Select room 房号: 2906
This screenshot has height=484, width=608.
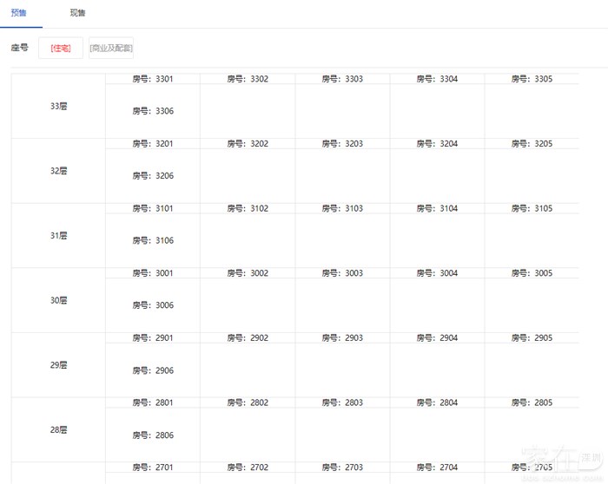click(153, 370)
